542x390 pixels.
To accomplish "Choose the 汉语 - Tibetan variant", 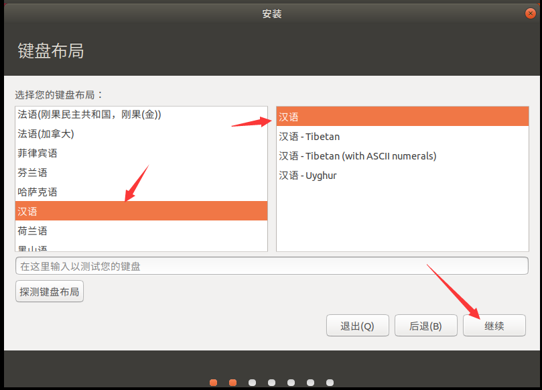I will [x=403, y=137].
